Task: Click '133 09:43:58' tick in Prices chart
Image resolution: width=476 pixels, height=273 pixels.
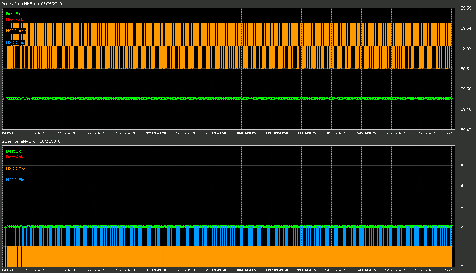Action: click(36, 133)
